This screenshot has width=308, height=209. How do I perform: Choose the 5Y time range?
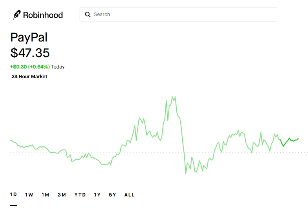[x=112, y=195]
